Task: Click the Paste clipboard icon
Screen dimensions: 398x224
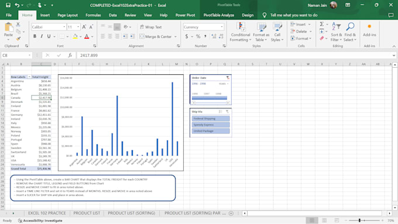Action: pos(8,27)
